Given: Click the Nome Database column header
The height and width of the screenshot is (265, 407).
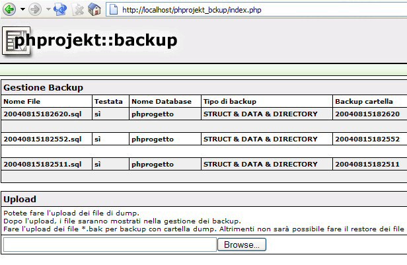Looking at the screenshot, I should click(161, 102).
